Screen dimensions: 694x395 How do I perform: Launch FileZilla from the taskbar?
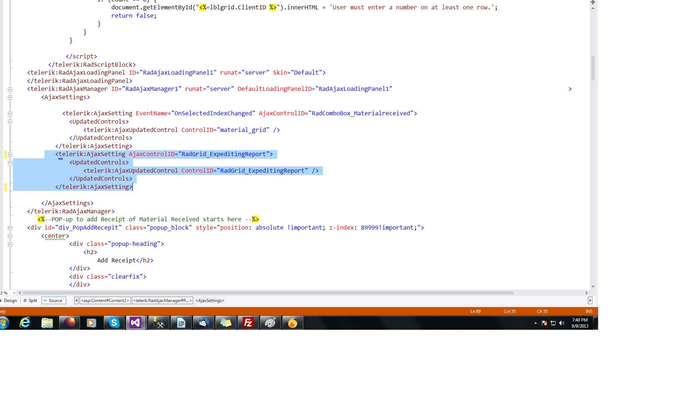pos(248,323)
